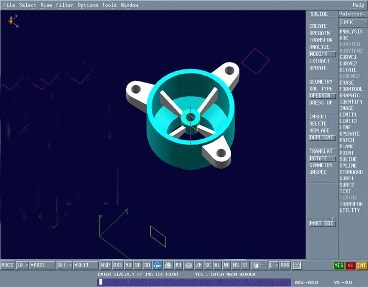Click the axis orientation compass icon
Viewport: 368px width, 287px height.
(12, 21)
